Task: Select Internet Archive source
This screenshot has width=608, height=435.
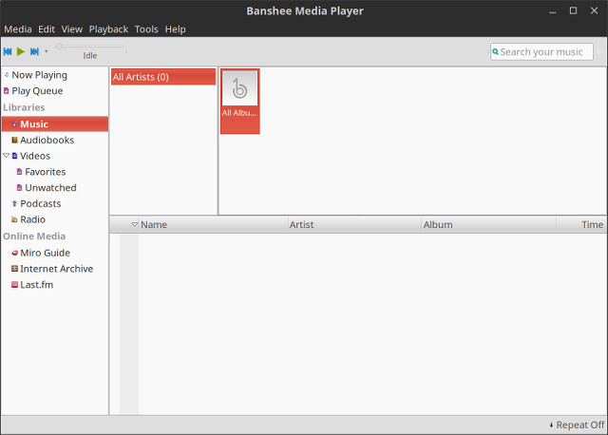Action: tap(56, 269)
